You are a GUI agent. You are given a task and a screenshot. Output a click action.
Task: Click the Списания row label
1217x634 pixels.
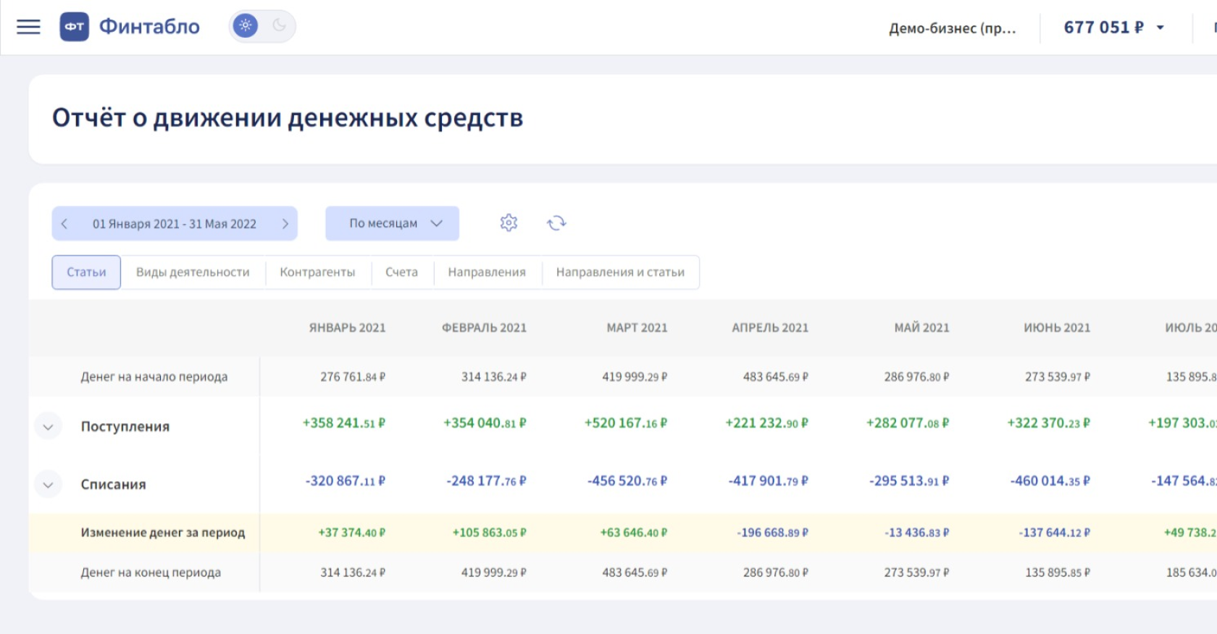[114, 485]
